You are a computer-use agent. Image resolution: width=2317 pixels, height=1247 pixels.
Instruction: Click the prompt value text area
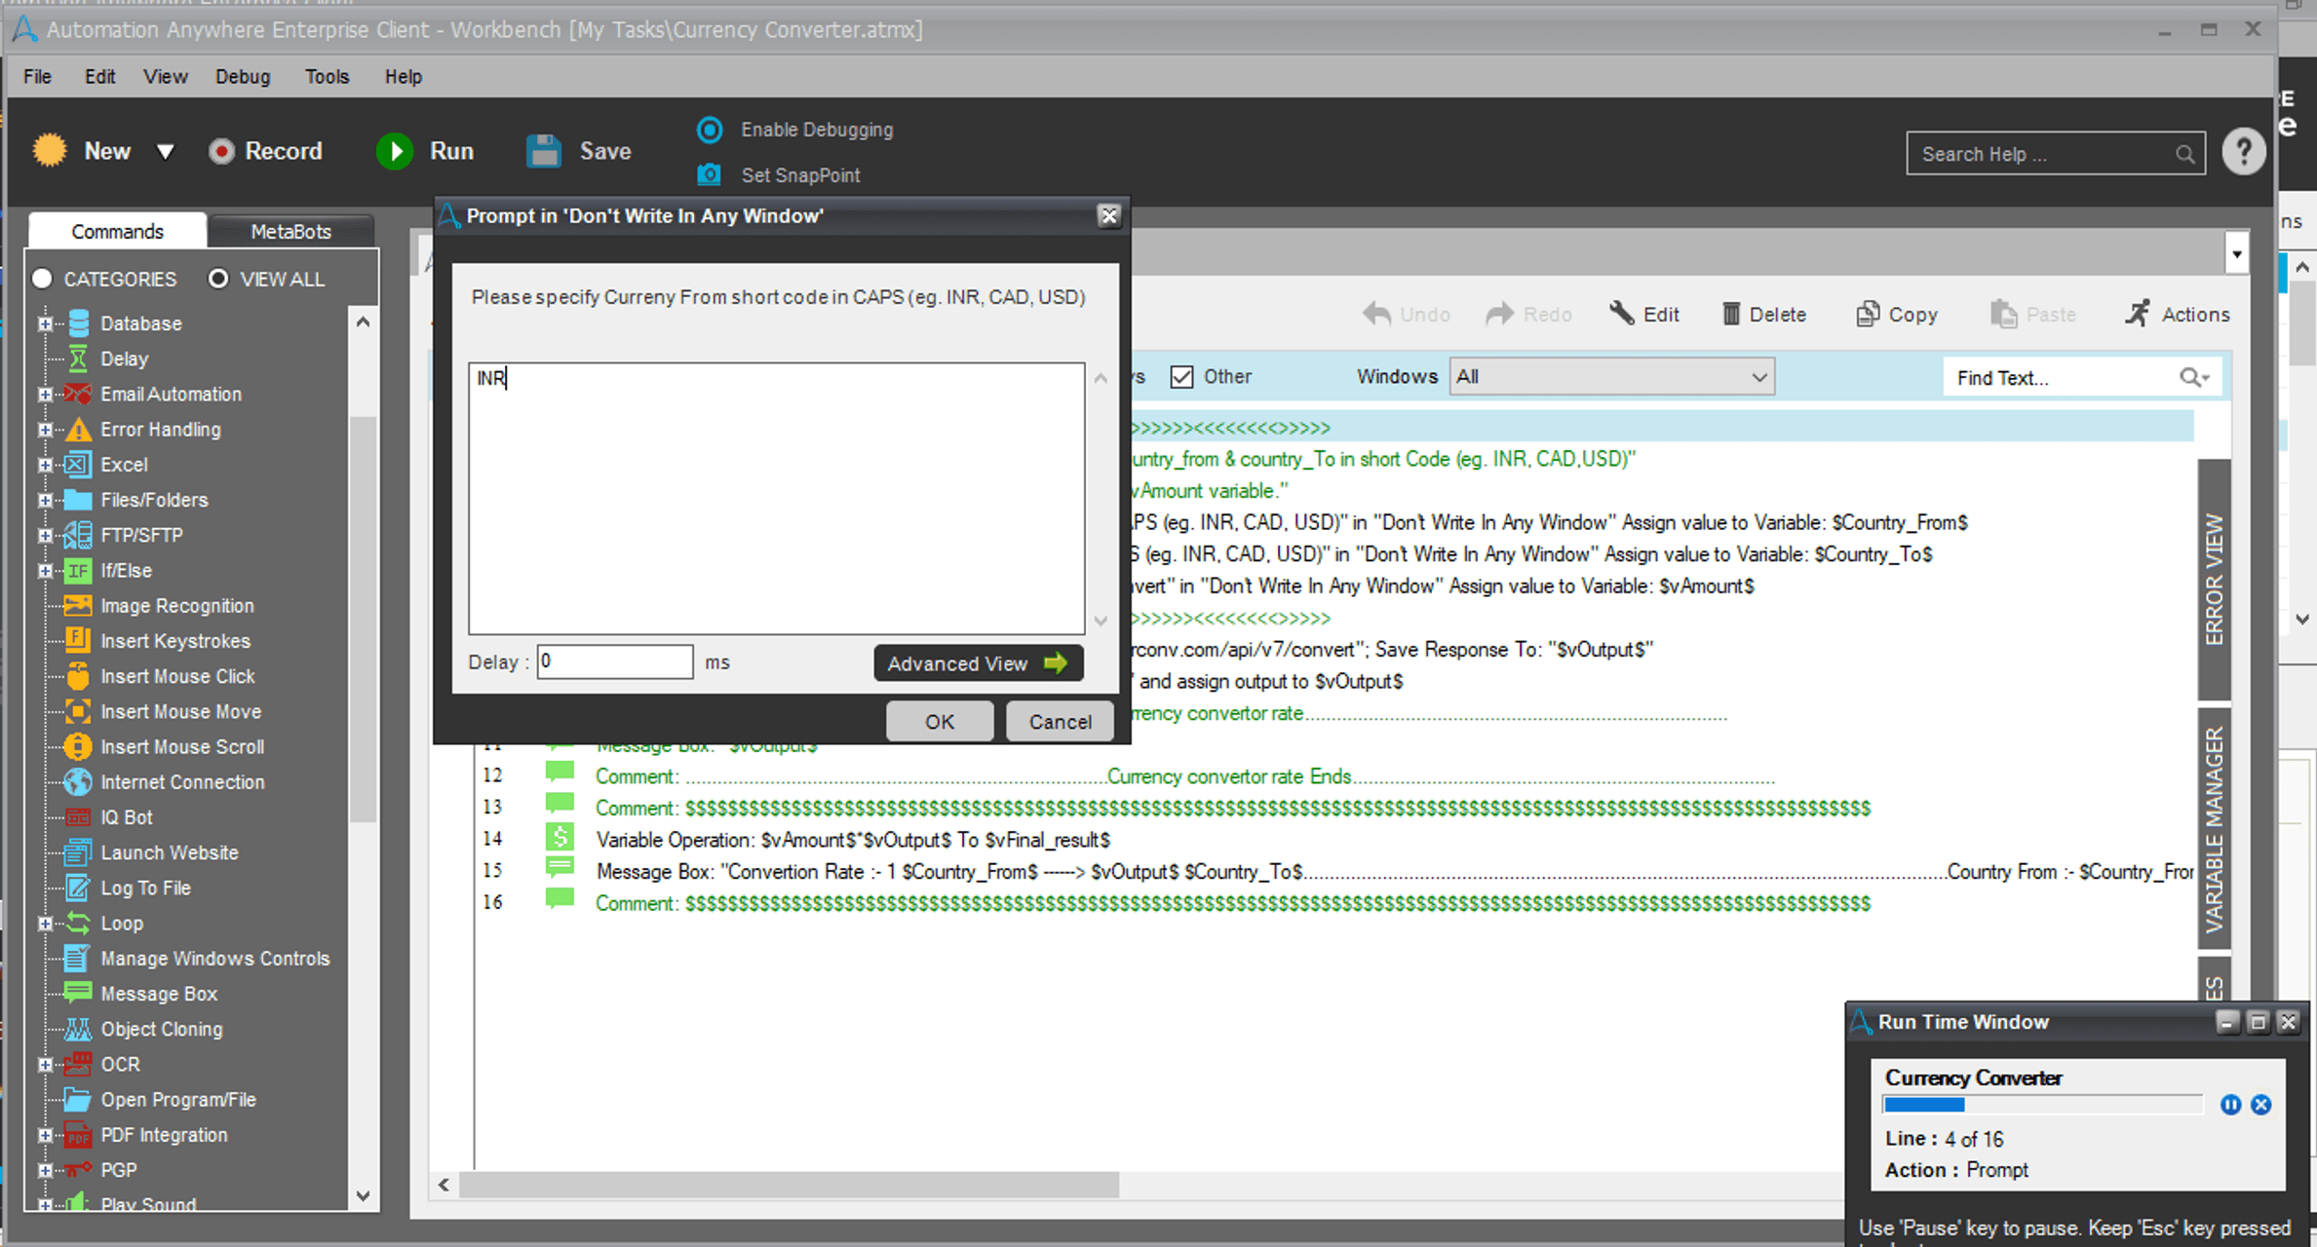point(777,499)
